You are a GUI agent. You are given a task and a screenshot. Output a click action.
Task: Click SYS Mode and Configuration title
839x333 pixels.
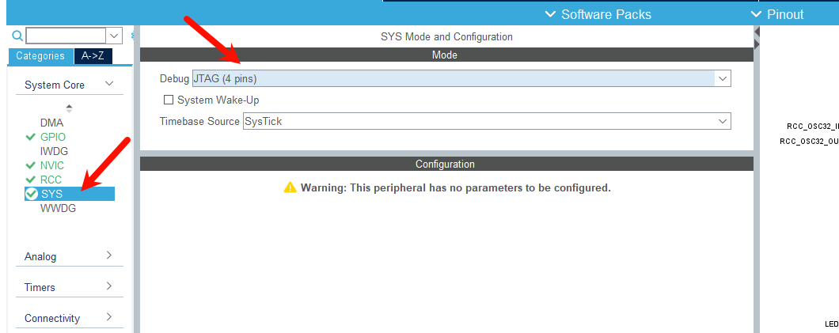(446, 37)
